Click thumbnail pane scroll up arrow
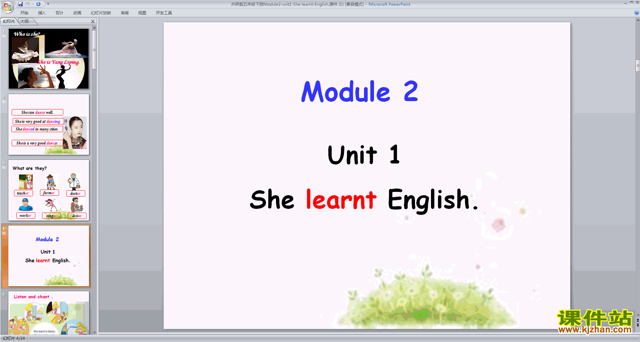Image resolution: width=640 pixels, height=342 pixels. point(94,28)
